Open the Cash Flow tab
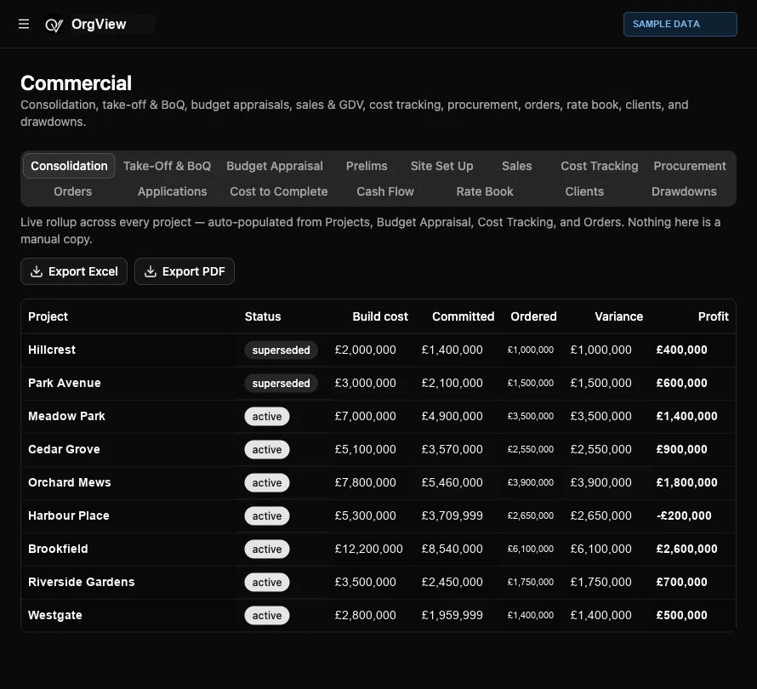757x689 pixels. [x=385, y=191]
